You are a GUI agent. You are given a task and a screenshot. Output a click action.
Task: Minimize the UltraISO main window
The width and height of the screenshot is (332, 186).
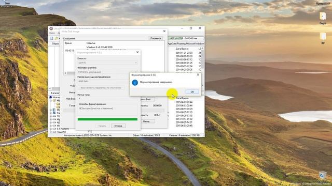click(182, 28)
